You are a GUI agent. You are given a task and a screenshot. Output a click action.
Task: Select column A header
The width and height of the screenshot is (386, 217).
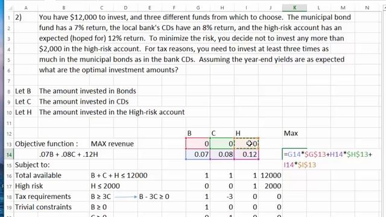click(26, 8)
